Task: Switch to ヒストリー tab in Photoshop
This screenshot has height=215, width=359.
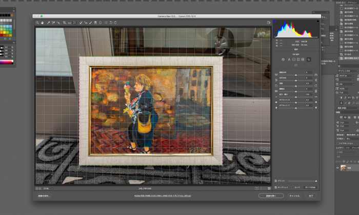Action: click(341, 3)
